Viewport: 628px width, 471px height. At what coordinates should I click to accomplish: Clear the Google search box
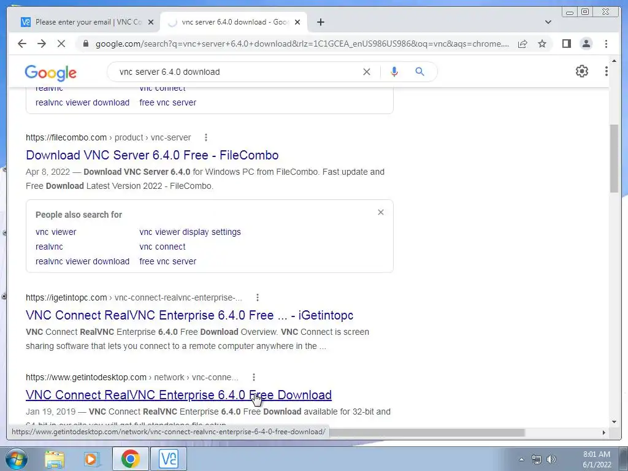pyautogui.click(x=367, y=72)
